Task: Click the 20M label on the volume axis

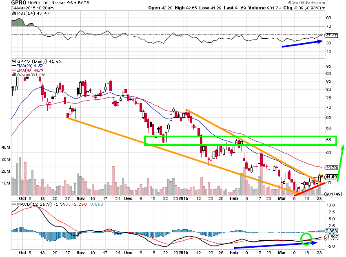Action: (6, 171)
